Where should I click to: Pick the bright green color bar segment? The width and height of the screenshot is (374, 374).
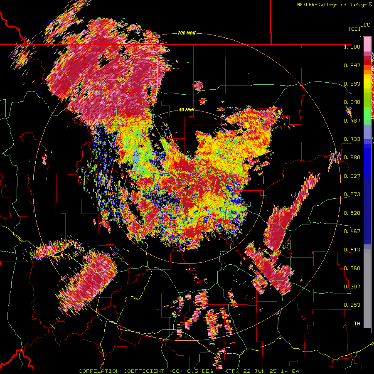pos(367,113)
